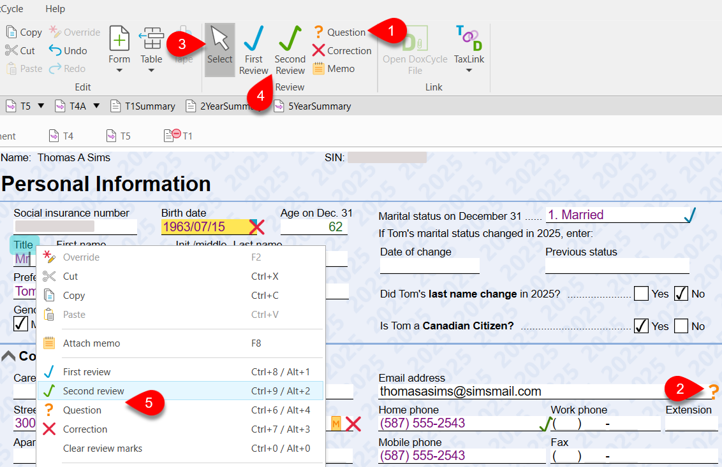
Task: Click the Memo tool in Review group
Action: coord(334,69)
